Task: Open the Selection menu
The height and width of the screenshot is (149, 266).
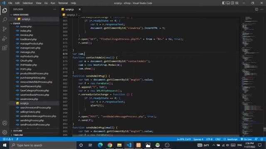Action: pos(28,3)
